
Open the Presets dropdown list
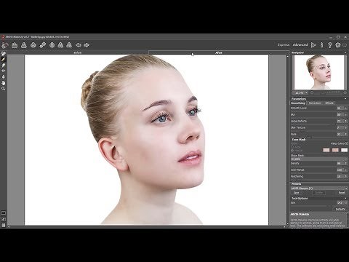pos(318,188)
